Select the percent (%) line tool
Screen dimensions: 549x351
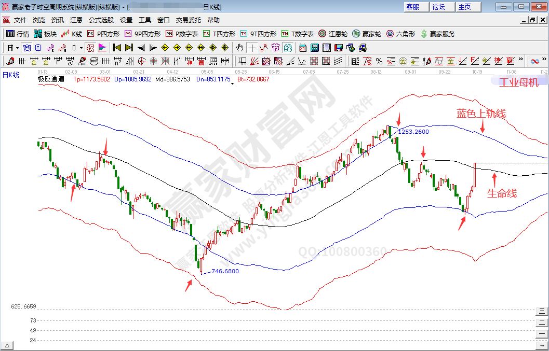[x=379, y=61]
